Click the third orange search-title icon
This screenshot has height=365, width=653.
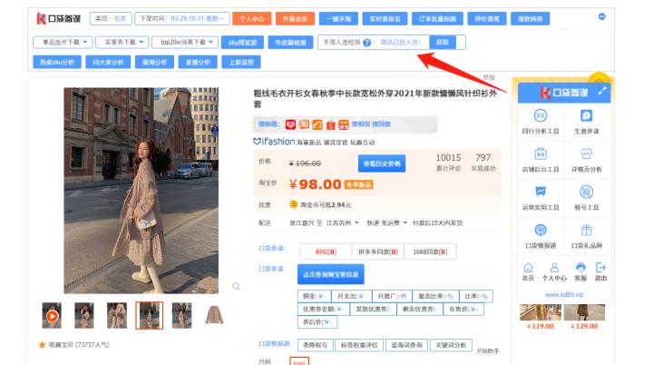click(x=317, y=124)
